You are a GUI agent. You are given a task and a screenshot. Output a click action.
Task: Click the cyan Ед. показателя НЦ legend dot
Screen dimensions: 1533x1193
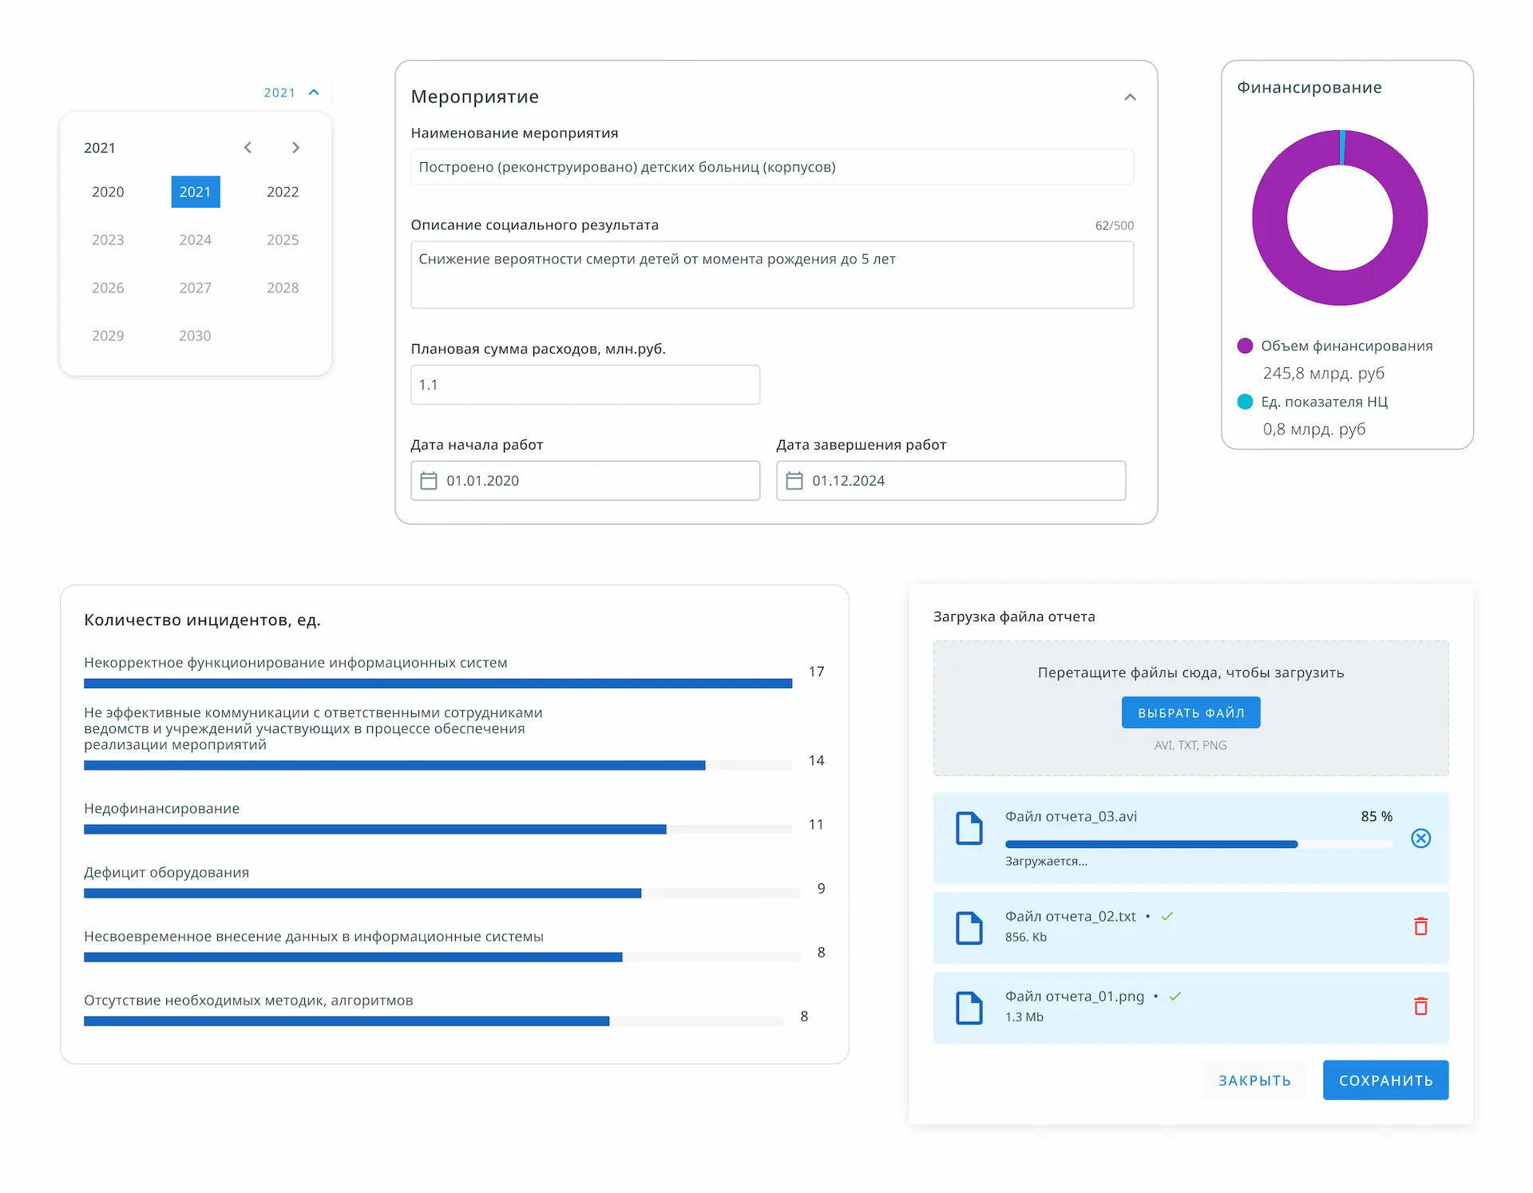tap(1245, 402)
